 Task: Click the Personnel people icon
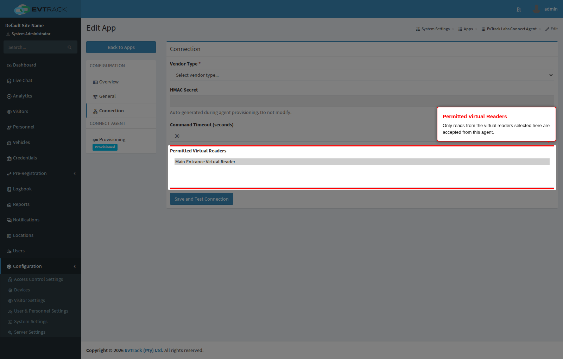point(9,127)
